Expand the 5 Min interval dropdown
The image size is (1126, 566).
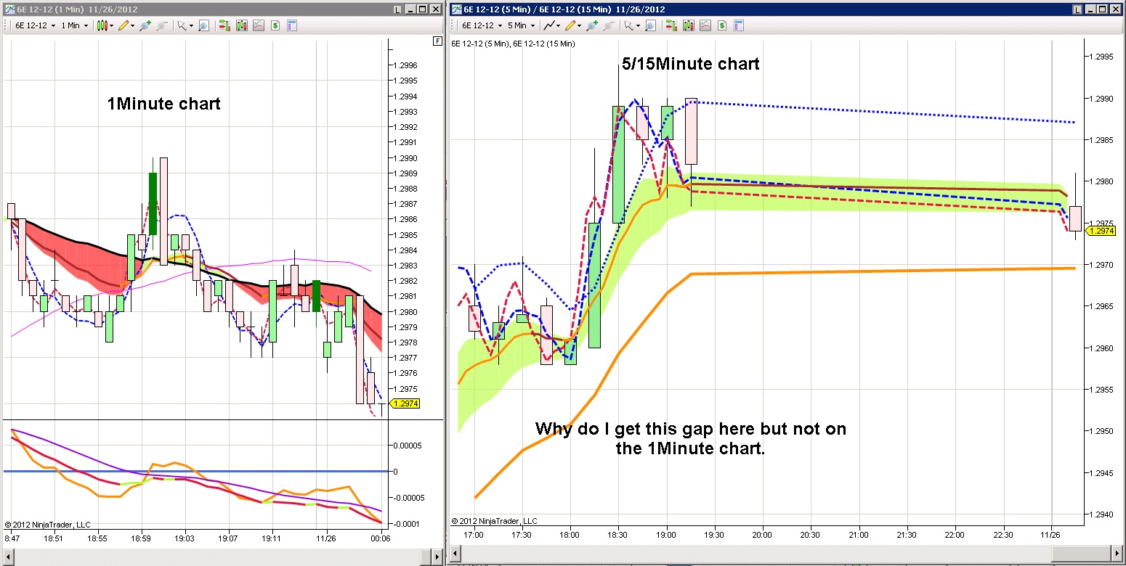521,25
